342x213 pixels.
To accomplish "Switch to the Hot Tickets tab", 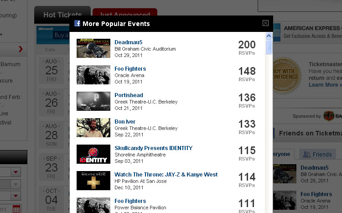I will 62,15.
